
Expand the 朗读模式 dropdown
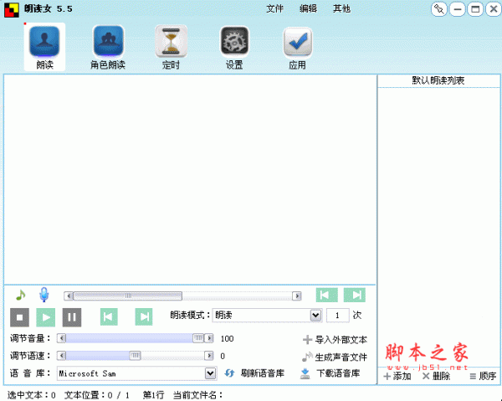tap(315, 316)
